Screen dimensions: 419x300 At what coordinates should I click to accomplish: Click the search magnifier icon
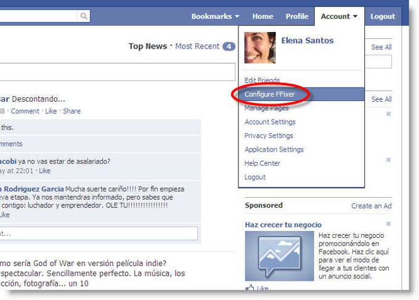[84, 16]
